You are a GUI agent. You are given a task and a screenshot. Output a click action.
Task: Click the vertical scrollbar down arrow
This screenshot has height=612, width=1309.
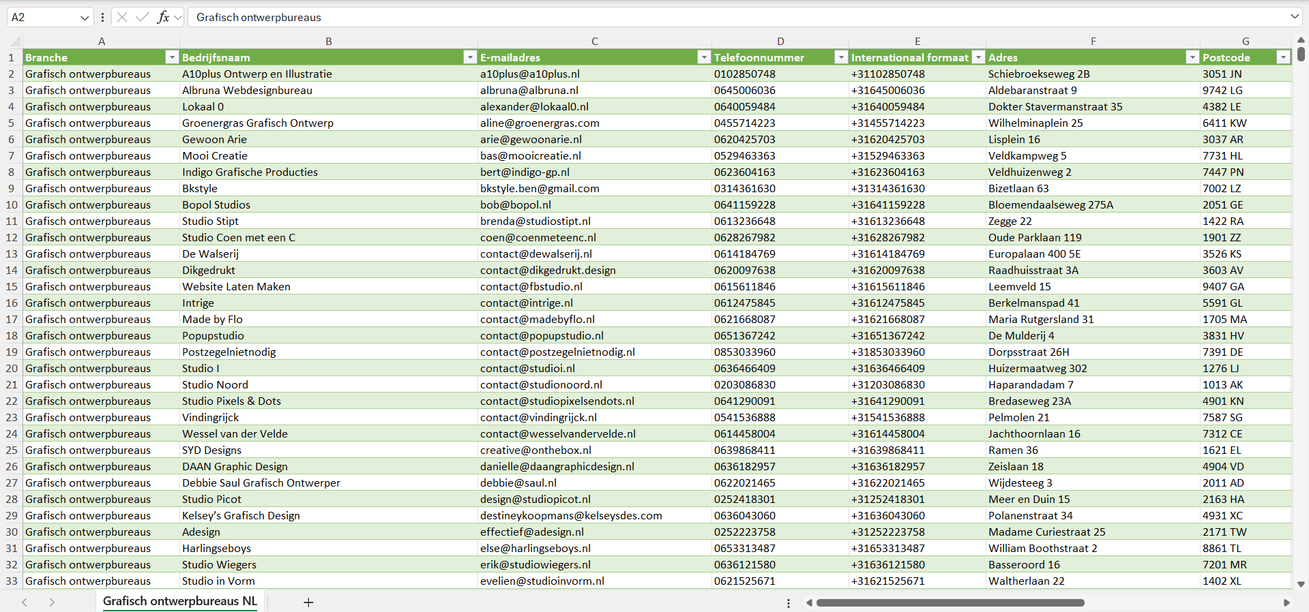1301,584
